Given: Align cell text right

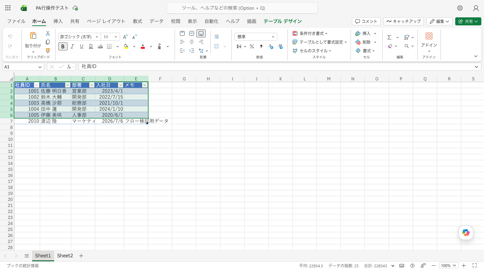Looking at the screenshot, I should coord(201,42).
